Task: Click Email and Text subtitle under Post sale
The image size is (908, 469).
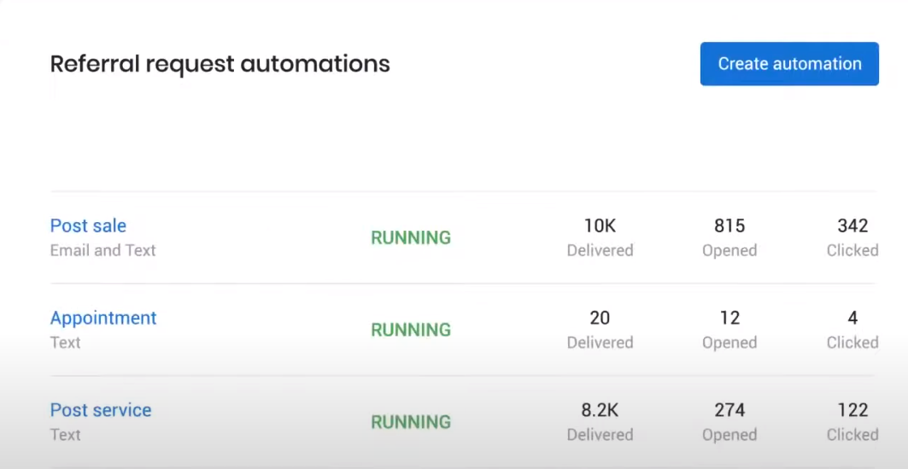Action: point(103,250)
